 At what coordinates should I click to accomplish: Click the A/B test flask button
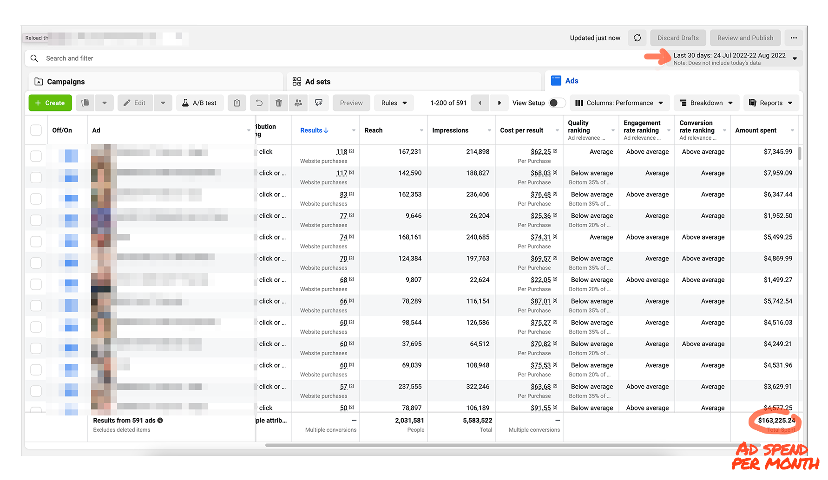click(200, 103)
